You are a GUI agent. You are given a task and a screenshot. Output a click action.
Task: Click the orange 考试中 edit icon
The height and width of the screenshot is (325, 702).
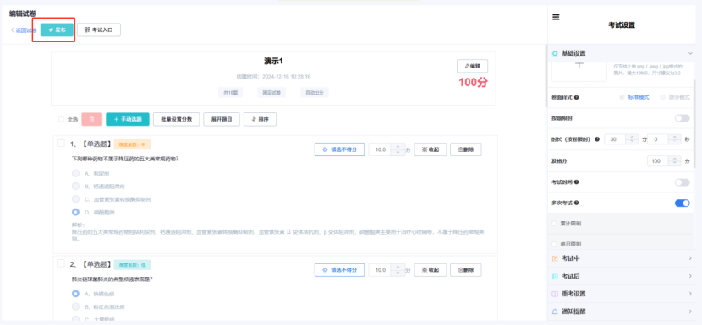(555, 258)
